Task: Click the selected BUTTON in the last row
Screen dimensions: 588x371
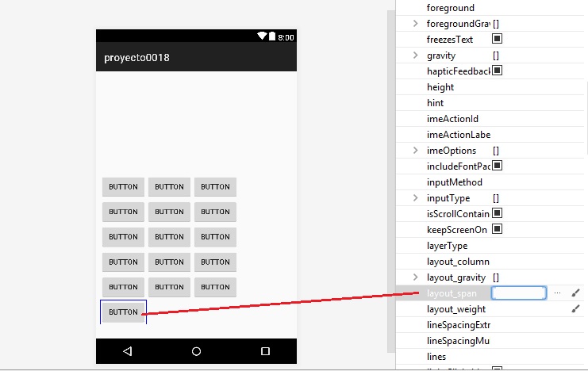Action: [123, 312]
